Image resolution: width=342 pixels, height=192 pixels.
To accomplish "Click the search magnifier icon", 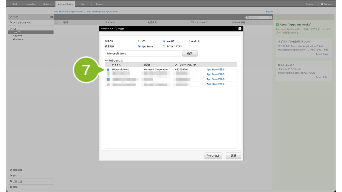I will [248, 17].
